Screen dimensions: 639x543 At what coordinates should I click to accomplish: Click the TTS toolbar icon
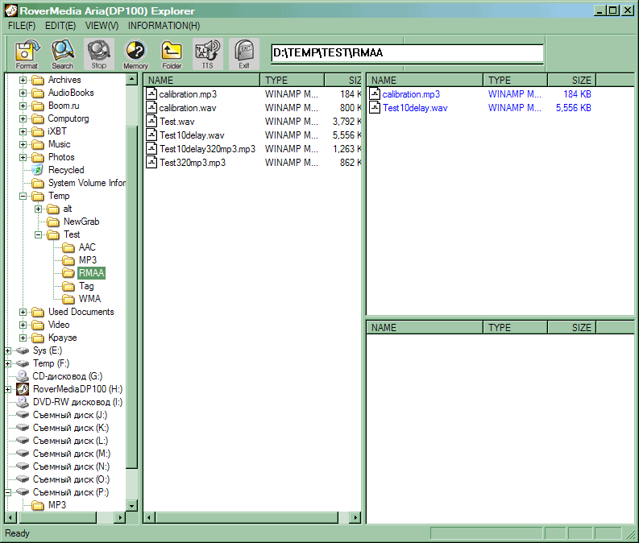pyautogui.click(x=208, y=54)
